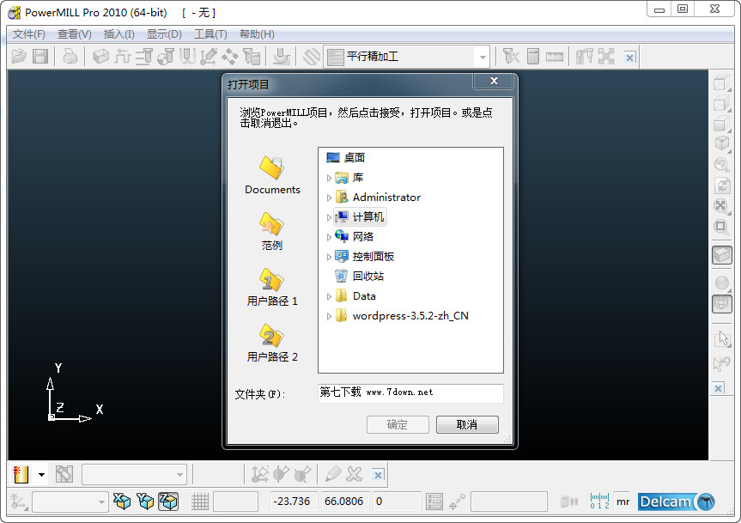Image resolution: width=741 pixels, height=523 pixels.
Task: Click the printer icon in the toolbar
Action: [70, 57]
